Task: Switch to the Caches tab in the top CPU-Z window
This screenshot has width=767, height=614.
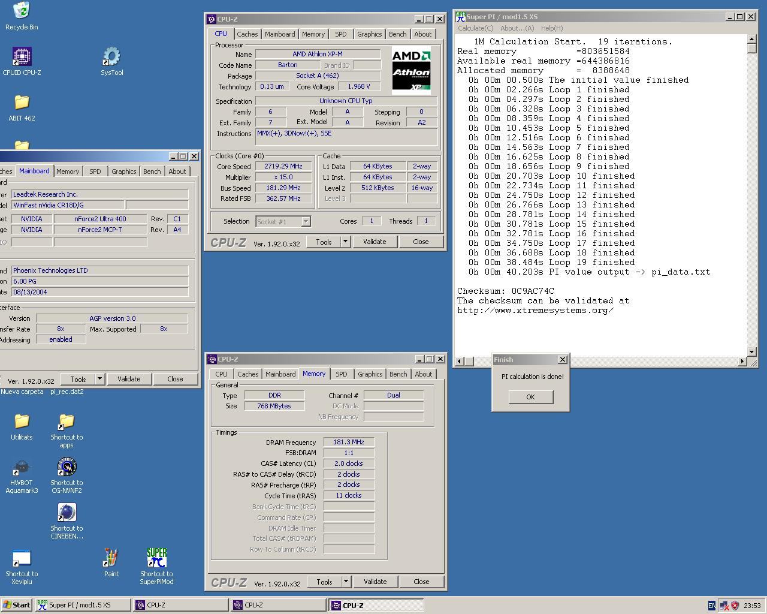Action: tap(247, 34)
